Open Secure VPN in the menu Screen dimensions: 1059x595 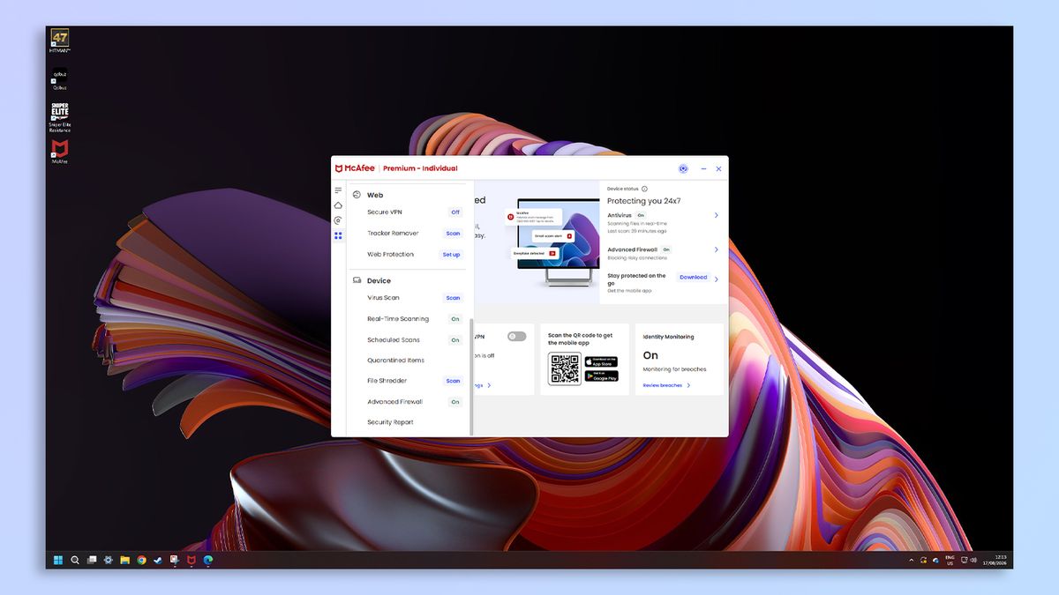coord(385,212)
